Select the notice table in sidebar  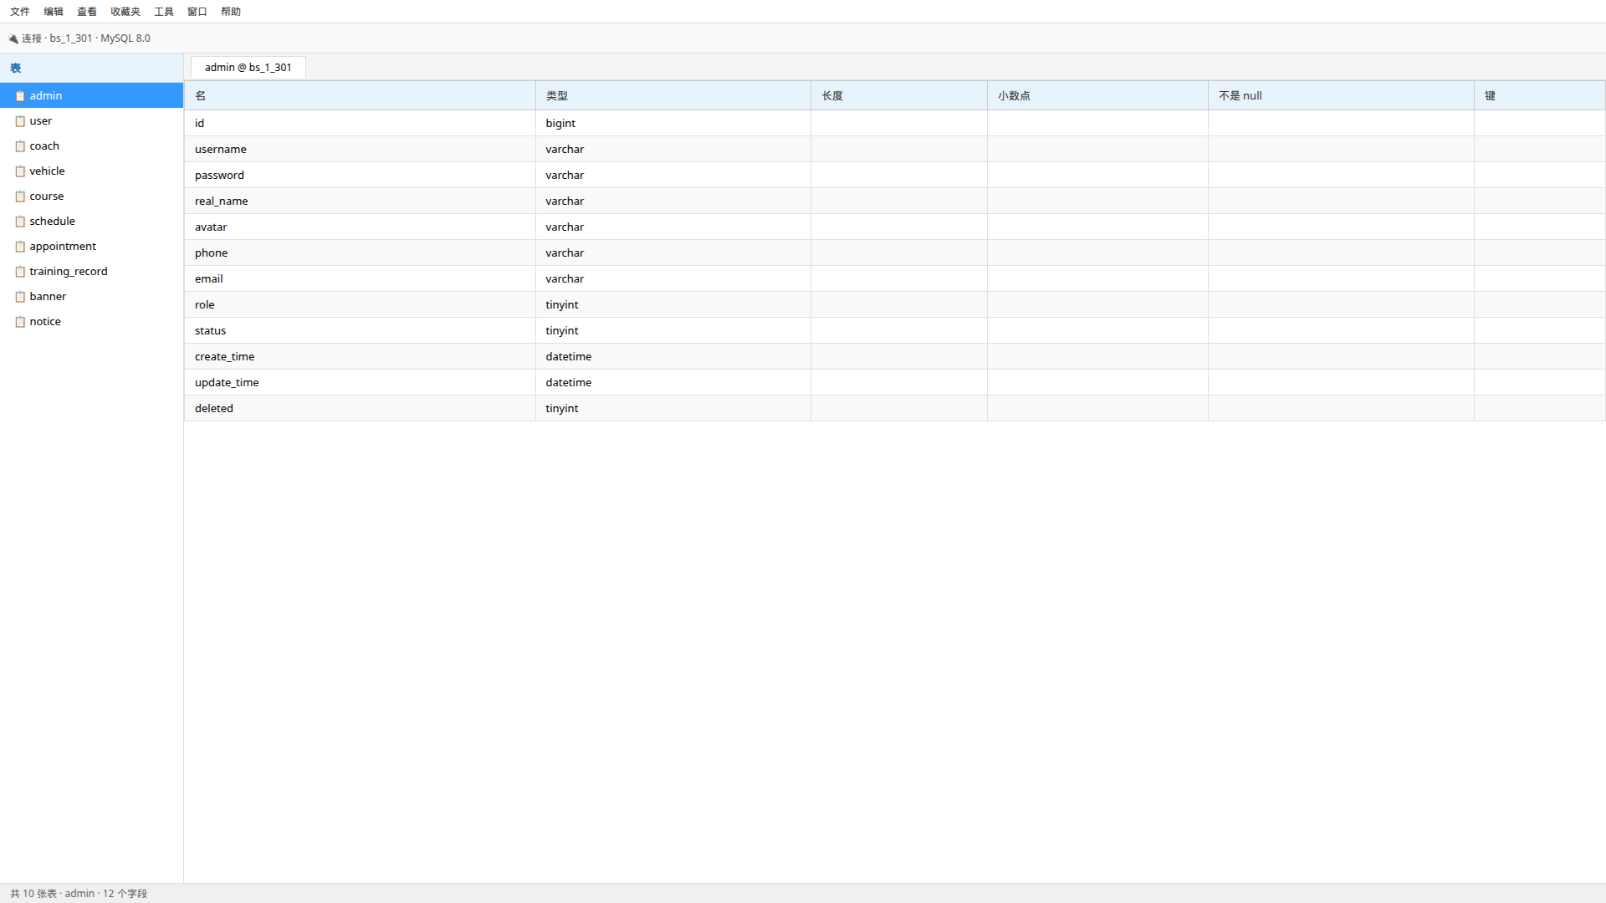[91, 322]
